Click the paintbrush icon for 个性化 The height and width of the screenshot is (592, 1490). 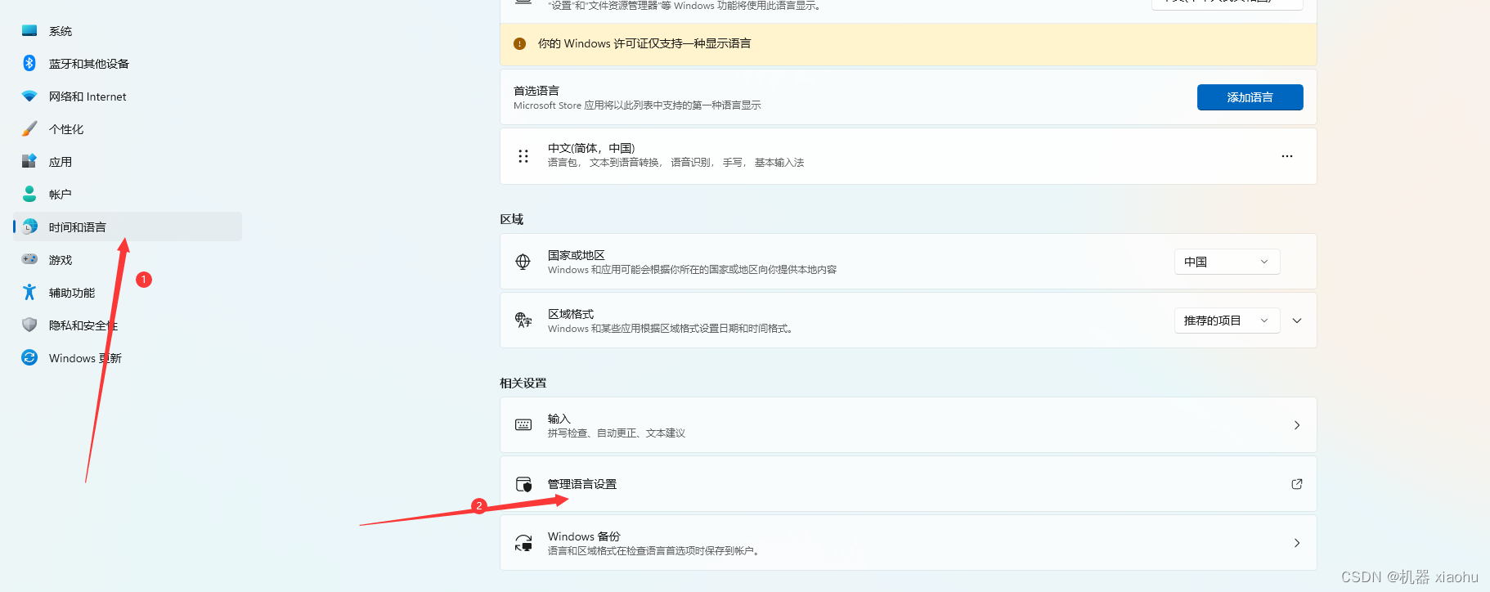point(29,128)
